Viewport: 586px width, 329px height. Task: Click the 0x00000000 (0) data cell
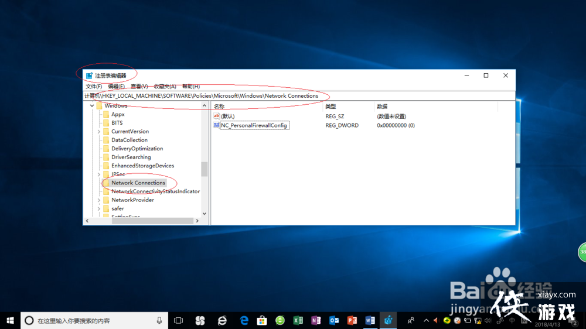396,125
